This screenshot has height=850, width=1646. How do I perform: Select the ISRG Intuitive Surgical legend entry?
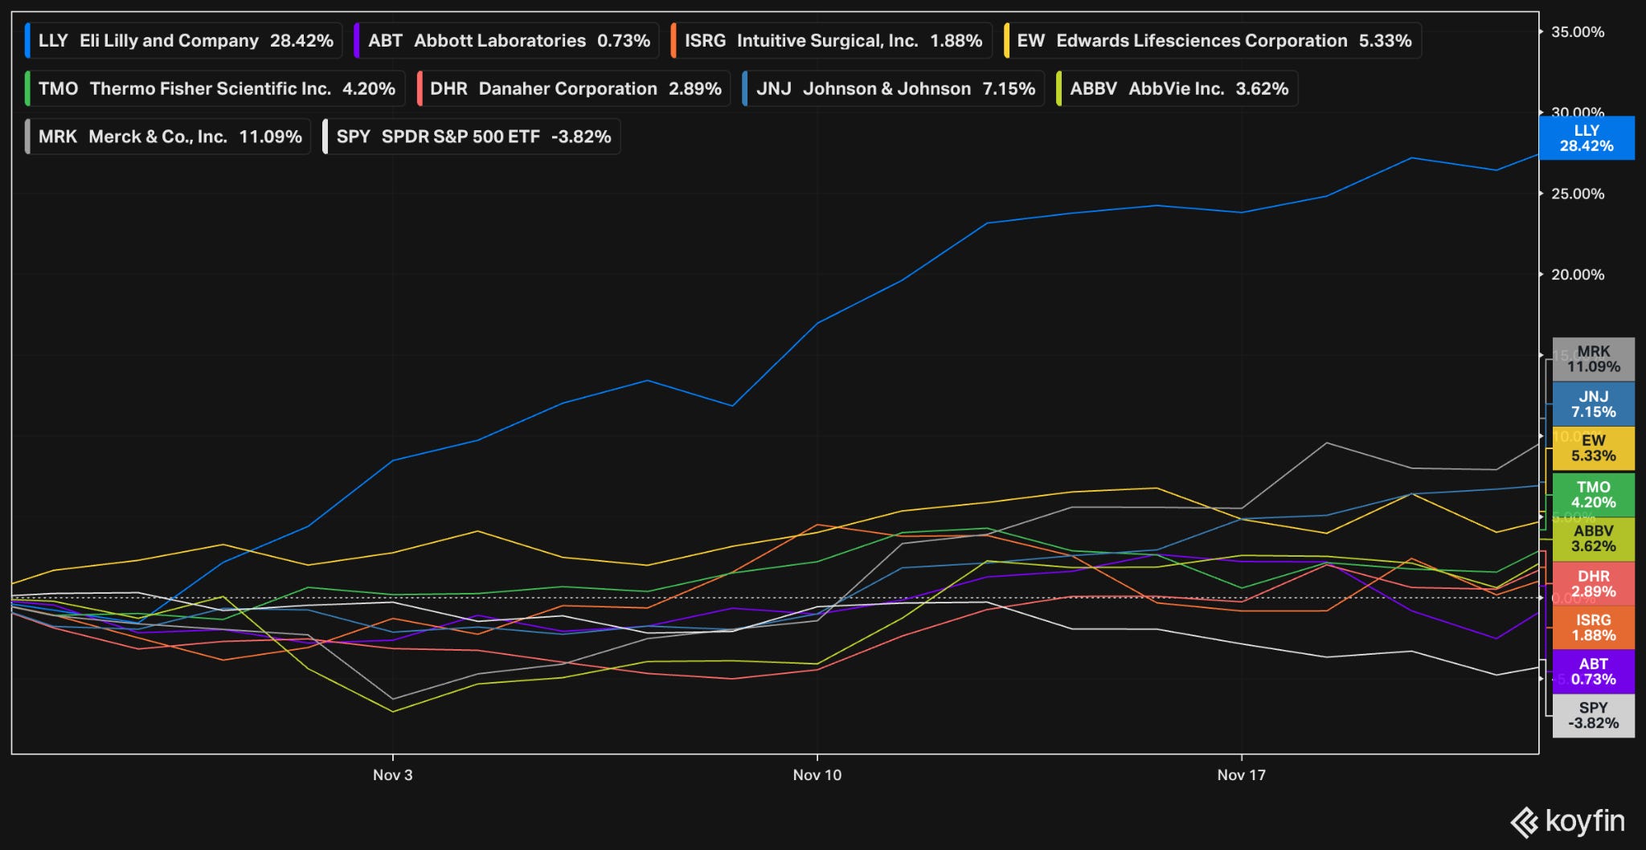pos(832,40)
